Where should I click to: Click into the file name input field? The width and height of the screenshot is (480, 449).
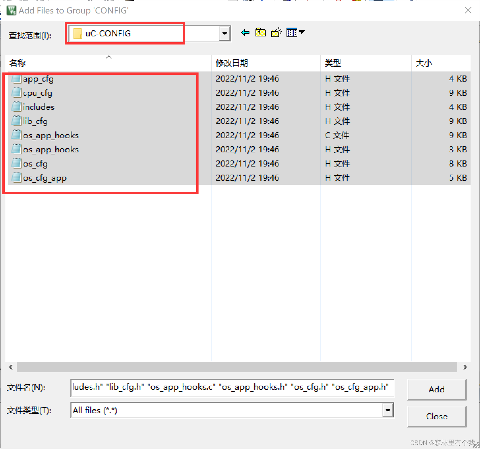click(x=232, y=388)
